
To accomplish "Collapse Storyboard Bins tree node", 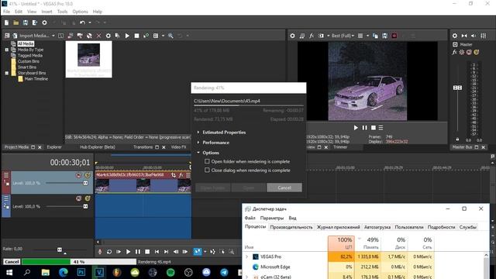I will [x=7, y=73].
